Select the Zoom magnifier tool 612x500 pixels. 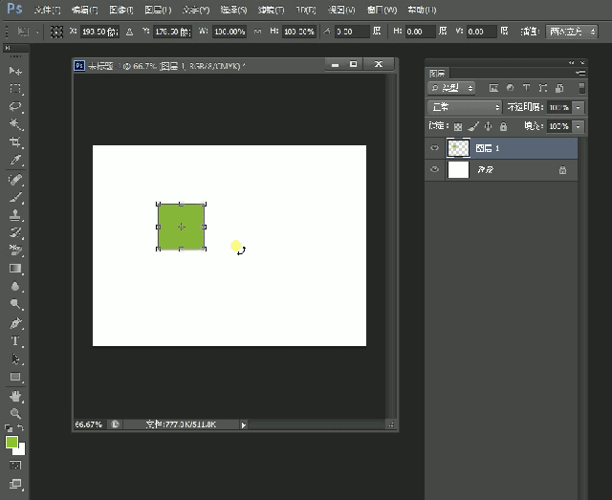[15, 413]
